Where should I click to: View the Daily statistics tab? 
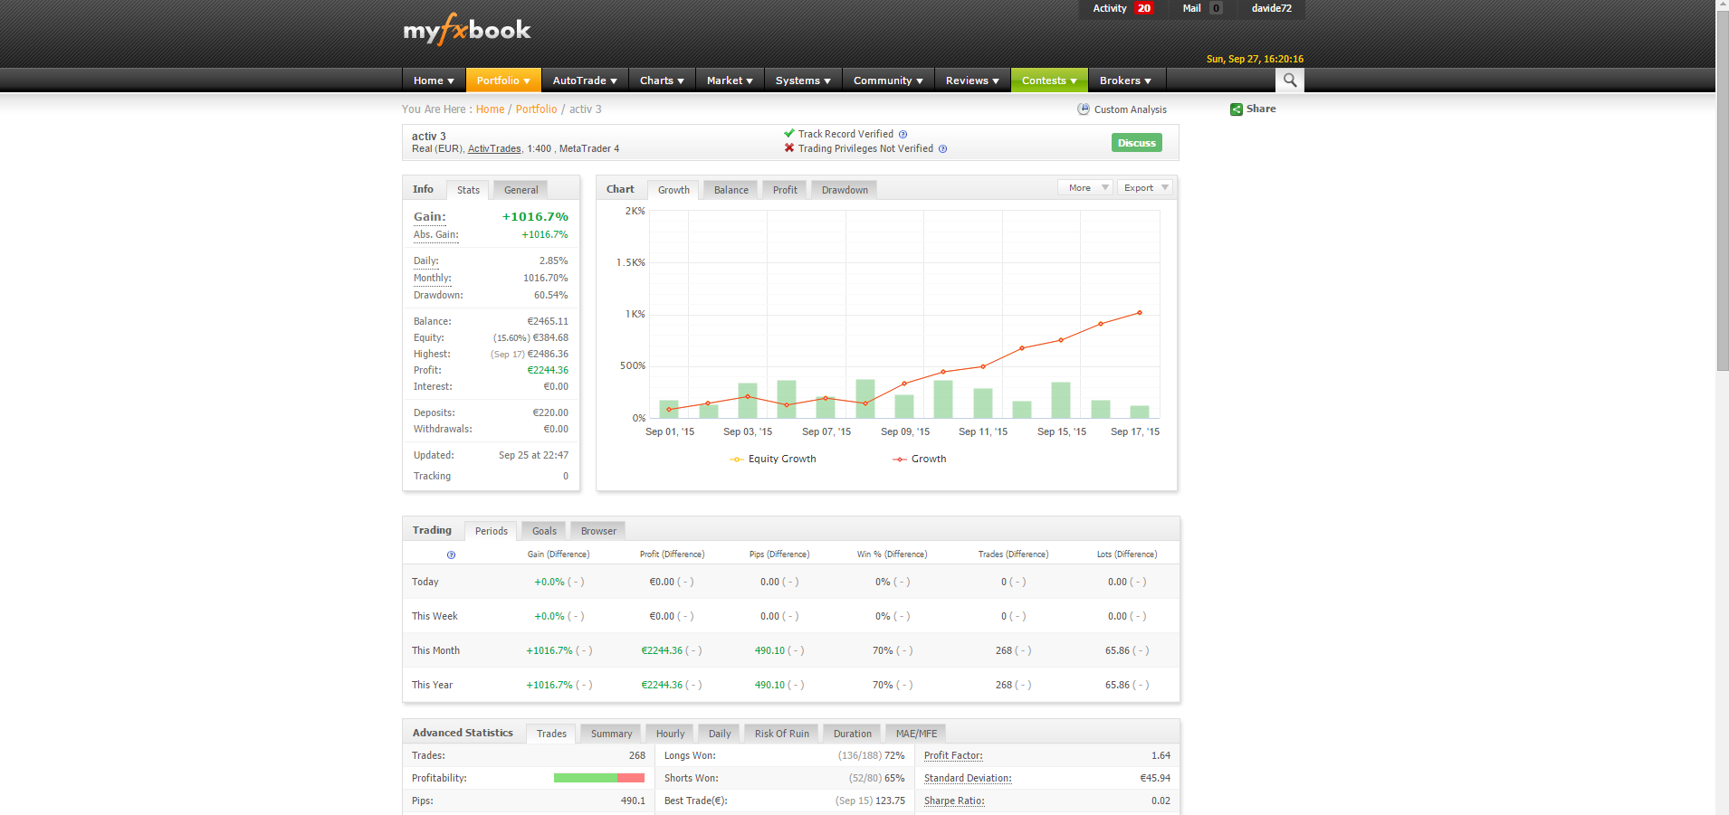click(x=720, y=734)
